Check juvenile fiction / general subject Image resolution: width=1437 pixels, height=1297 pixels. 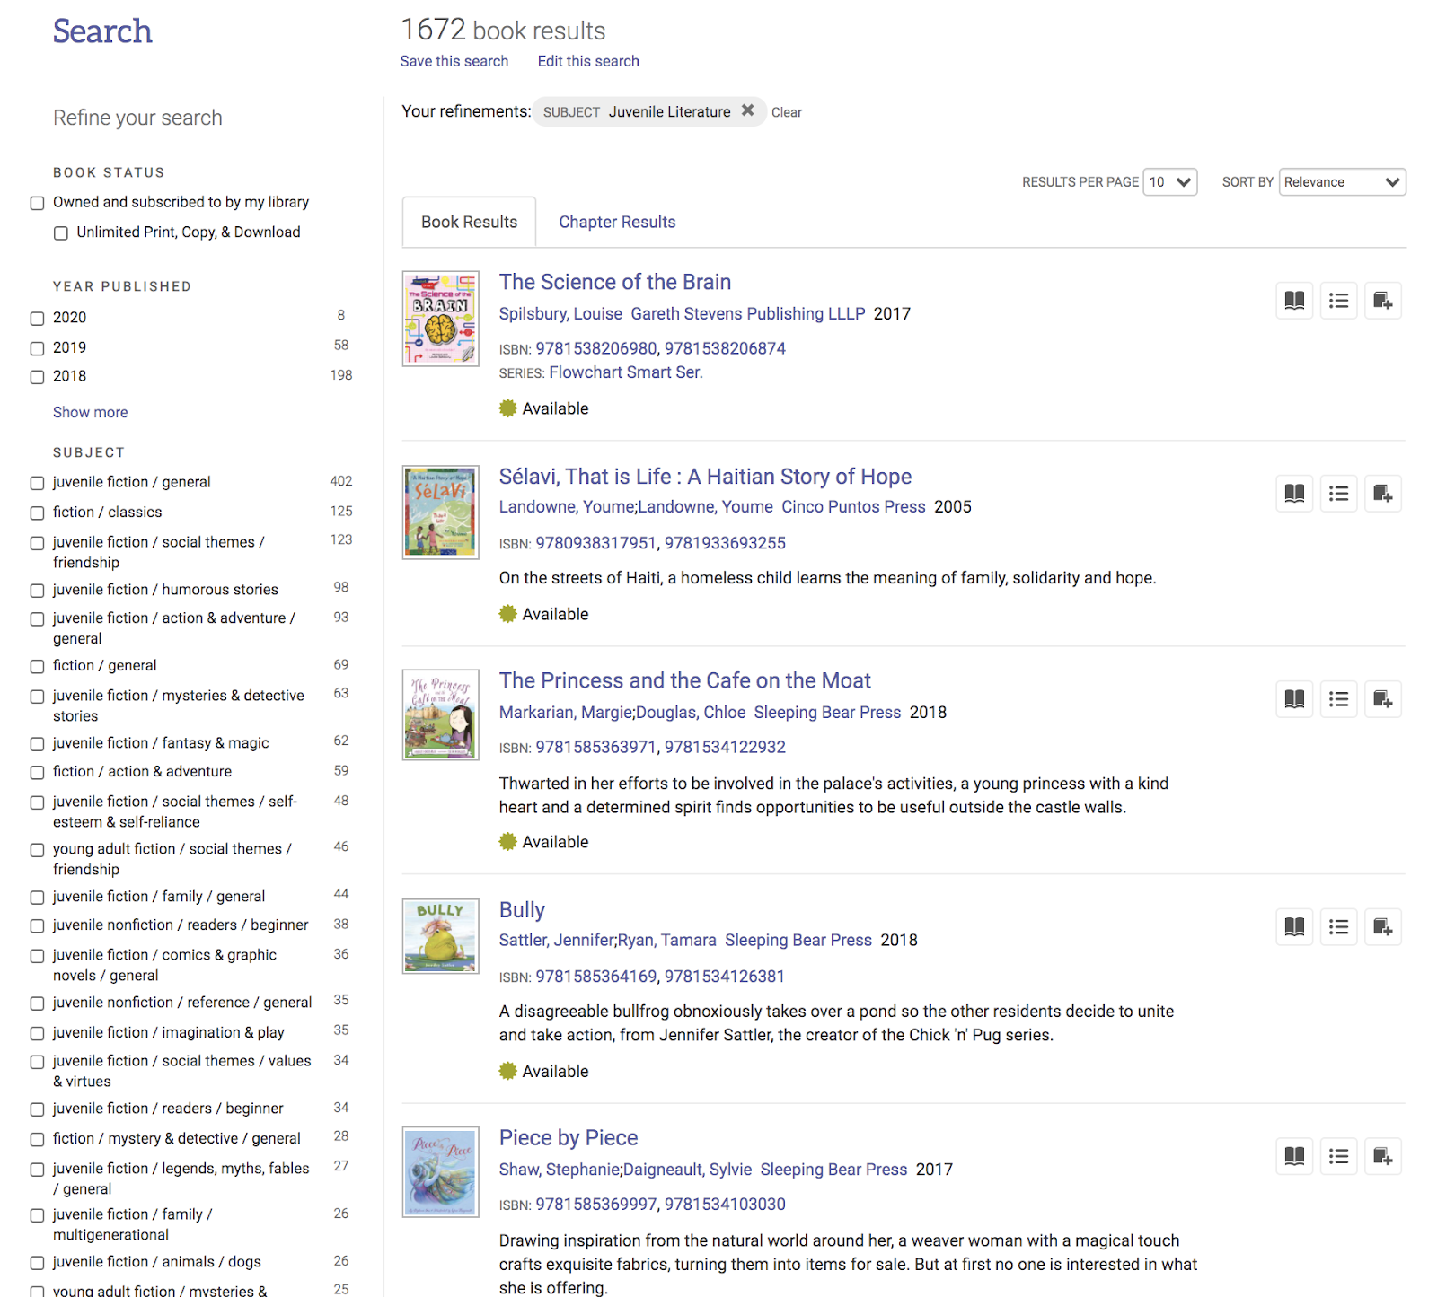pos(38,483)
